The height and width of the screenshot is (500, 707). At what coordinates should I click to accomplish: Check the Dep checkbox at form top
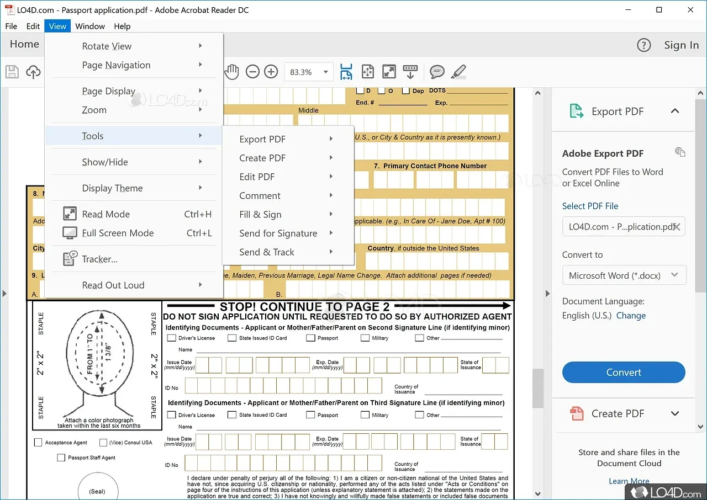405,91
